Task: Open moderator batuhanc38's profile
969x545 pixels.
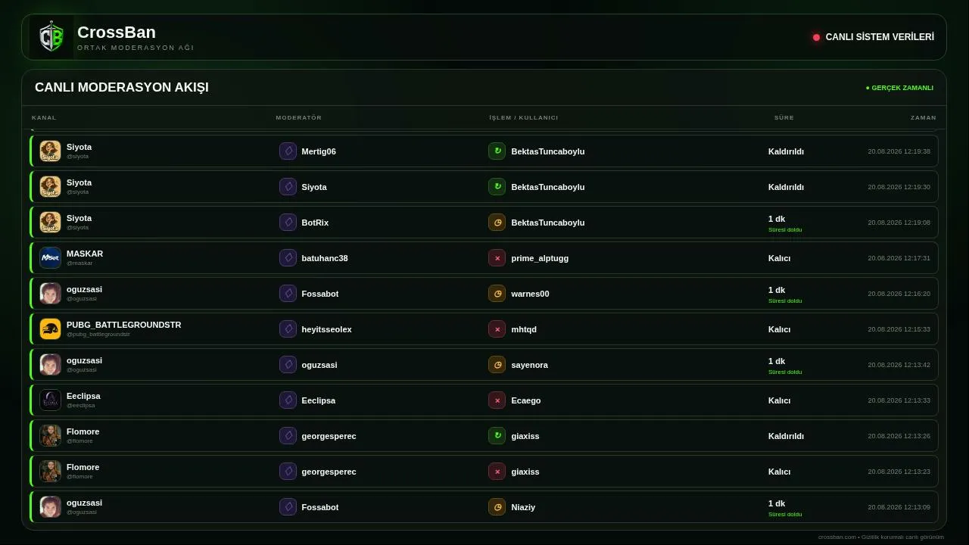Action: point(325,258)
